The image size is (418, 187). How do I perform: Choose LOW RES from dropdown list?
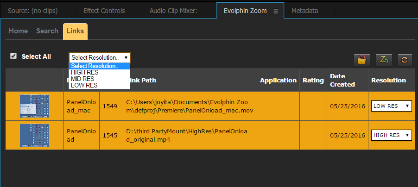point(100,85)
